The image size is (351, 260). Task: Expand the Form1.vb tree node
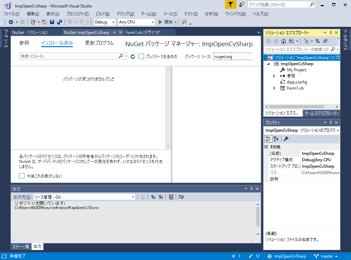274,88
